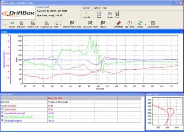Toggle the Yaw Rate checkbox
Image resolution: width=184 pixels, height=132 pixels.
2,117
